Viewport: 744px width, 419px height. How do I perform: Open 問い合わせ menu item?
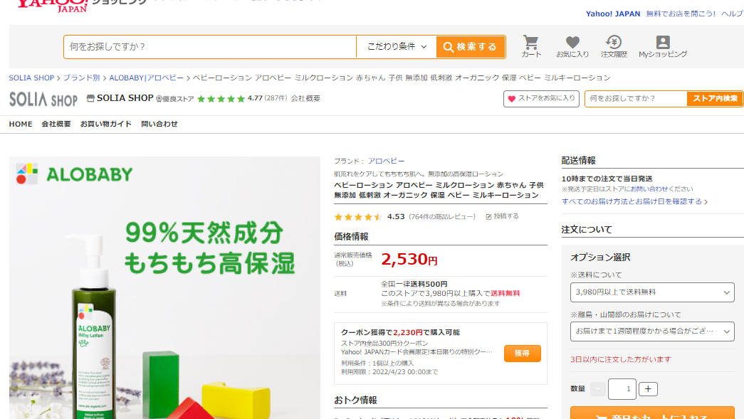159,124
